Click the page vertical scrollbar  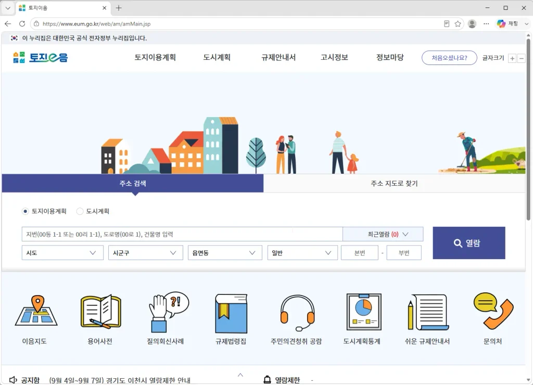coord(529,129)
